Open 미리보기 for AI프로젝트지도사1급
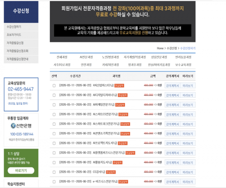The width and height of the screenshot is (226, 188). point(188,143)
